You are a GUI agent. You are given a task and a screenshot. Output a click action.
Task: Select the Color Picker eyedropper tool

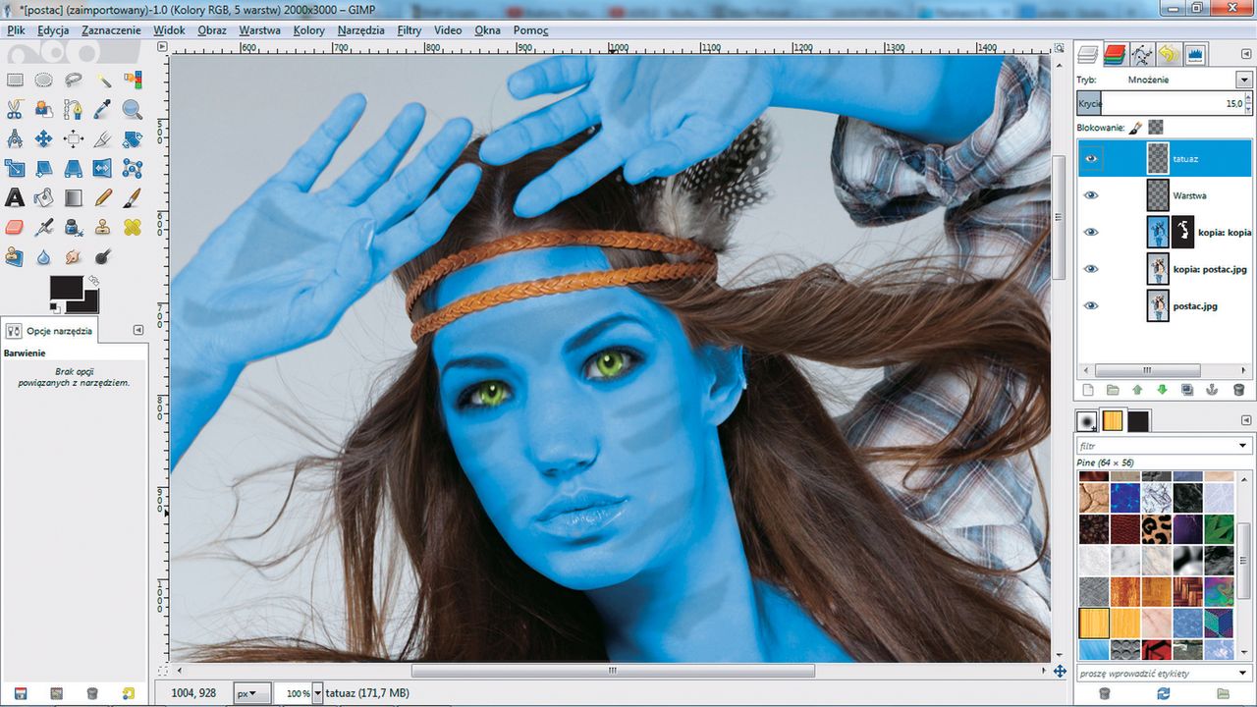103,109
